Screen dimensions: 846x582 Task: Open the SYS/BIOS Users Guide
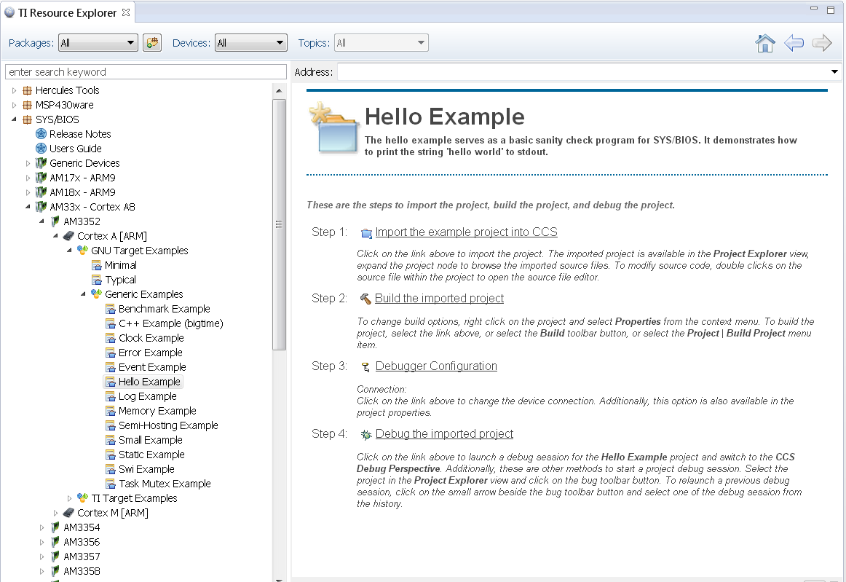pyautogui.click(x=76, y=148)
